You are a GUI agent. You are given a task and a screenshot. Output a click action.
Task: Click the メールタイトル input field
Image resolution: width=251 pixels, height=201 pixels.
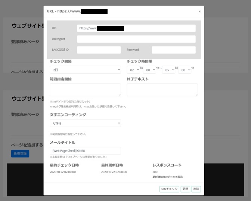(x=85, y=151)
